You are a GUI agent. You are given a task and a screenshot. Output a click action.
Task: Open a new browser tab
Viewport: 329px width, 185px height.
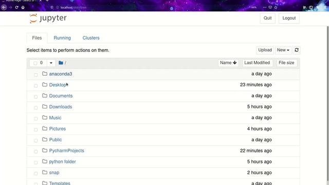click(x=47, y=1)
